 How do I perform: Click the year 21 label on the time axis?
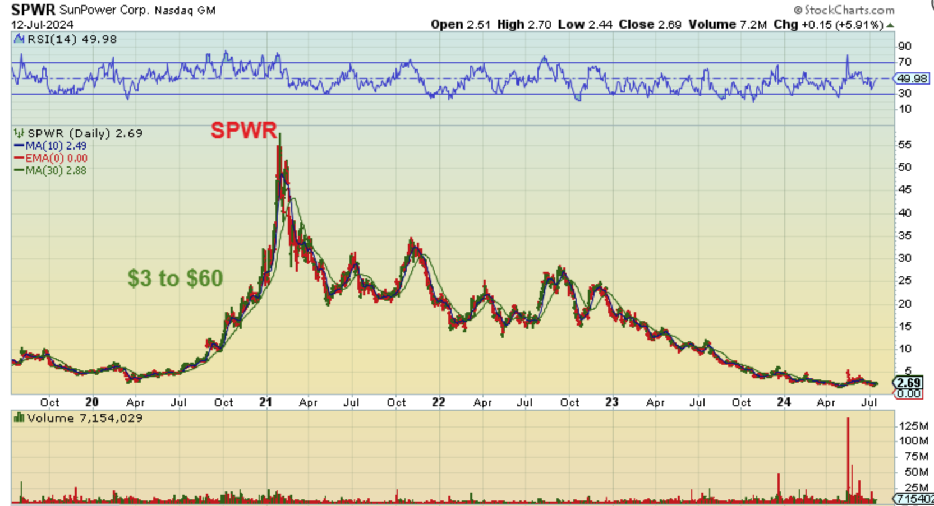[265, 402]
